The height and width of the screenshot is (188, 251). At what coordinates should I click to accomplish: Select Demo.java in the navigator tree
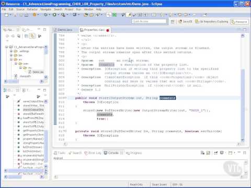click(36, 72)
